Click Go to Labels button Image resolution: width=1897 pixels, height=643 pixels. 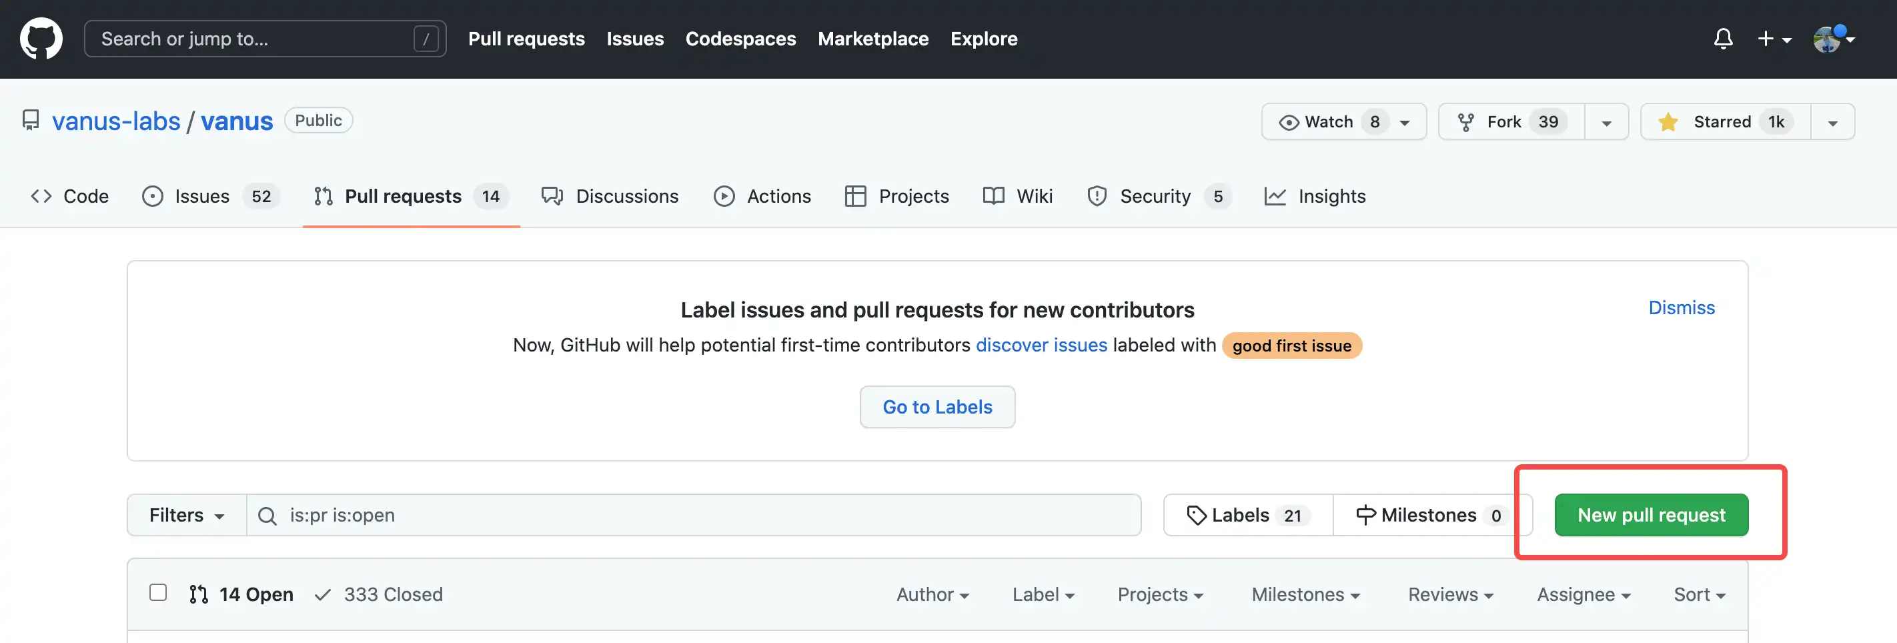937,408
